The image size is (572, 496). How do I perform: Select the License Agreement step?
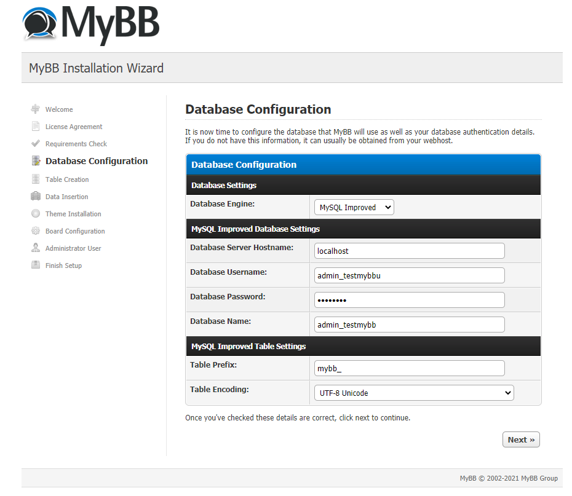coord(74,127)
